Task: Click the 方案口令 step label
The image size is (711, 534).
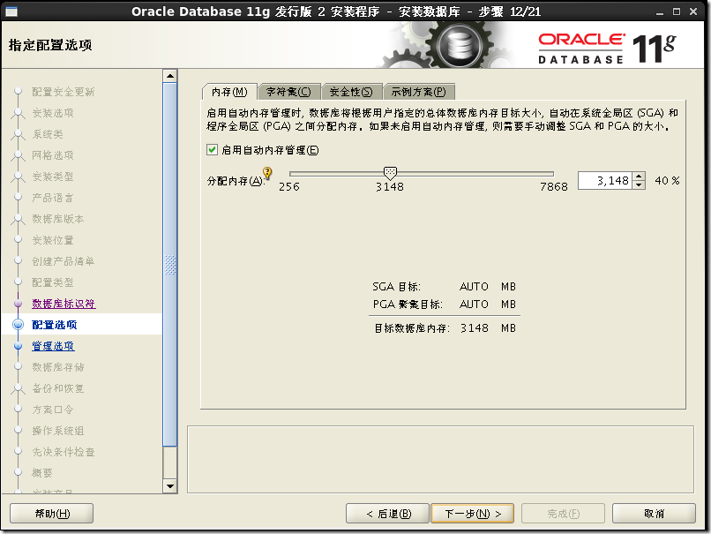Action: (53, 410)
